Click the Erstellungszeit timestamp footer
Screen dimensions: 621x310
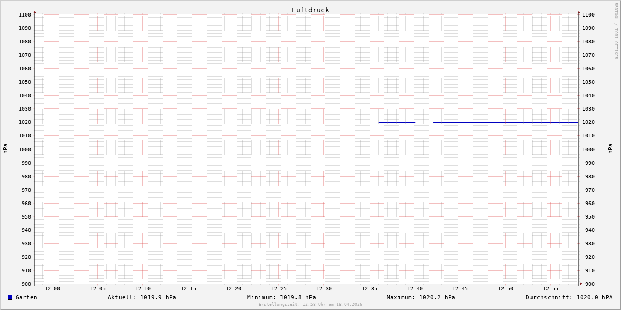click(310, 305)
